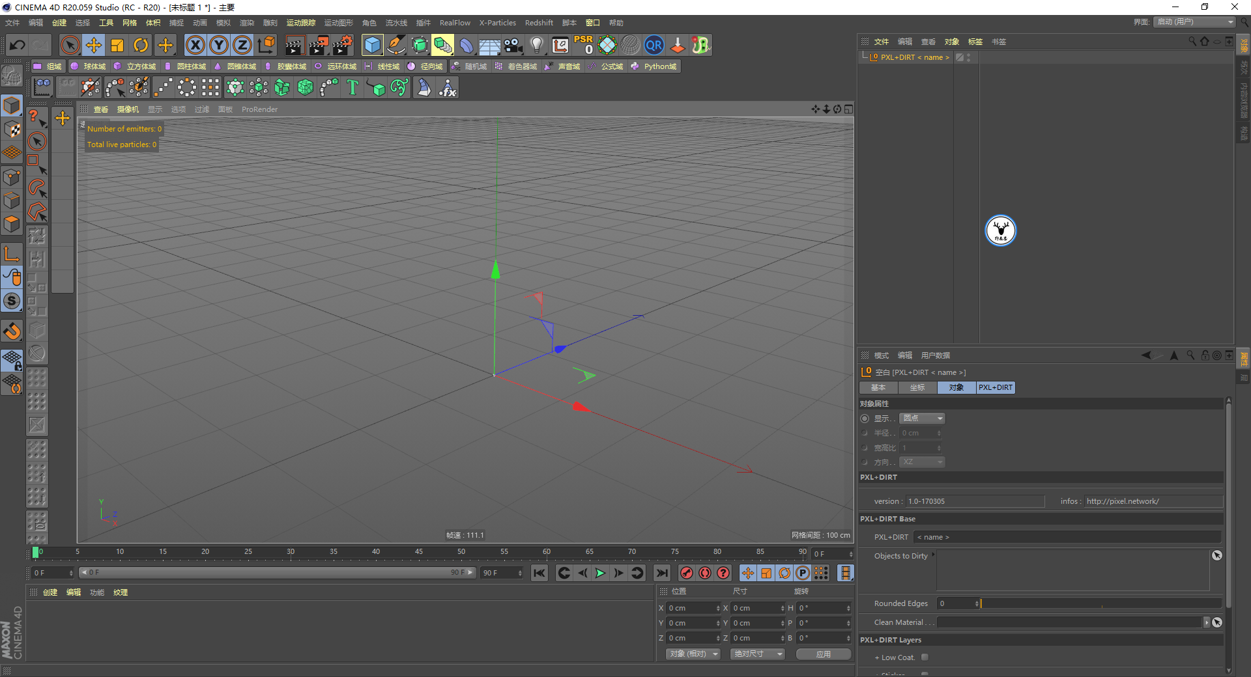
Task: Click the 应用 apply button
Action: click(824, 654)
